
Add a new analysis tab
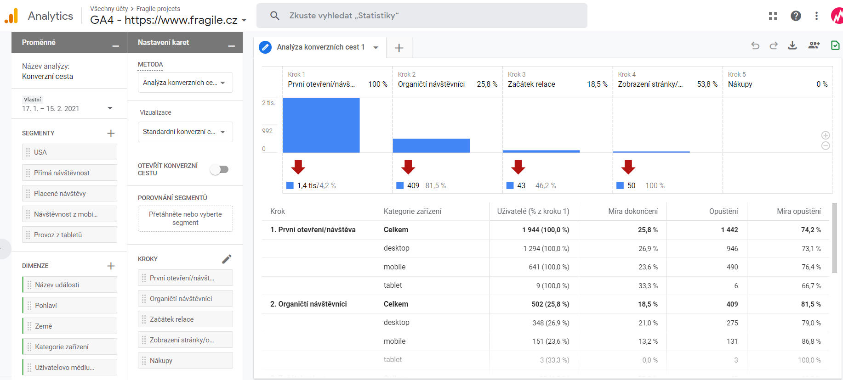[x=399, y=48]
